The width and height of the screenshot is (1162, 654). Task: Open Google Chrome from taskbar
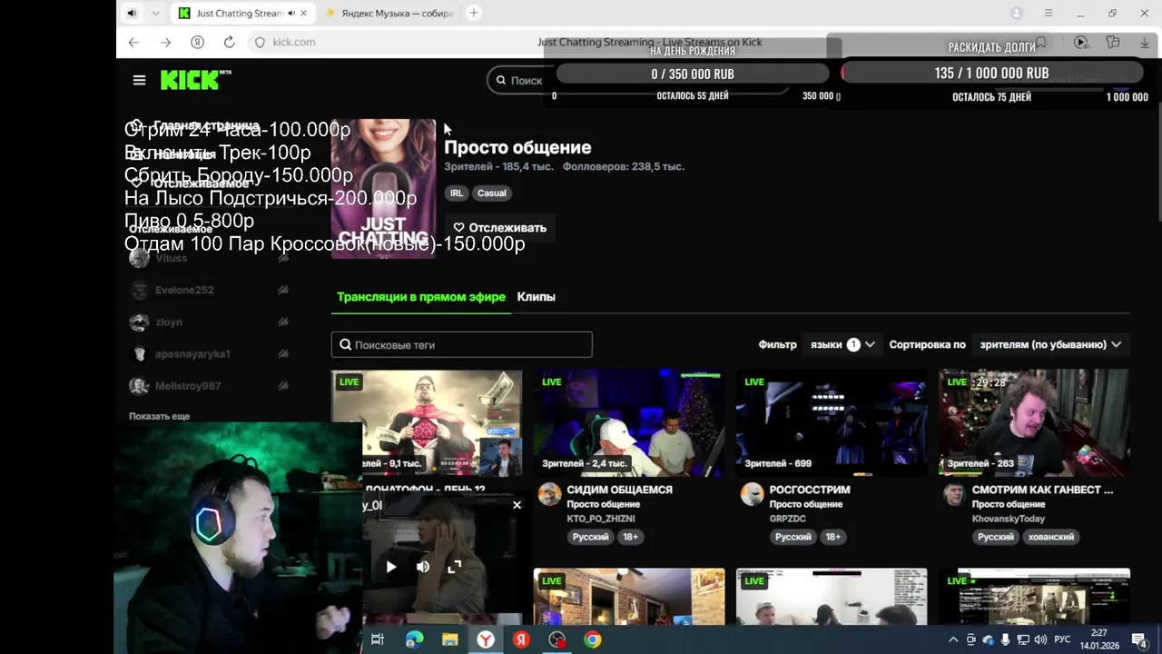[x=592, y=640]
